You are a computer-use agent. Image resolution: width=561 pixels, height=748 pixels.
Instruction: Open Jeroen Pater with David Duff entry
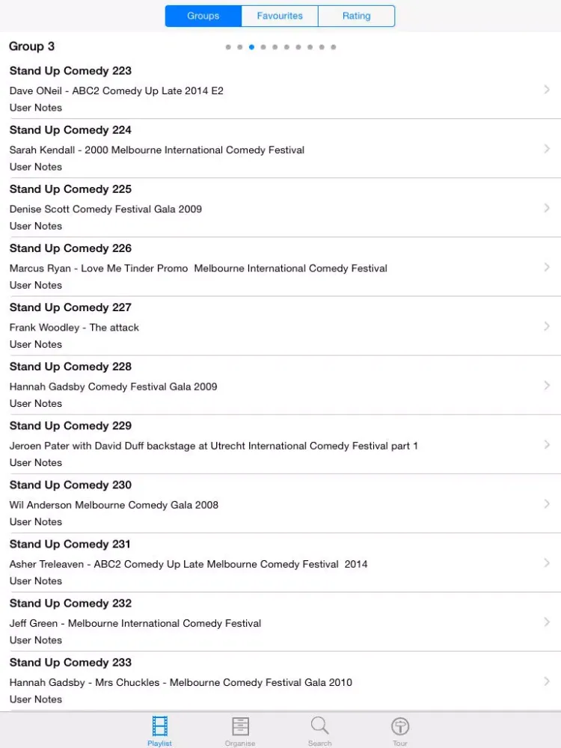pyautogui.click(x=280, y=444)
